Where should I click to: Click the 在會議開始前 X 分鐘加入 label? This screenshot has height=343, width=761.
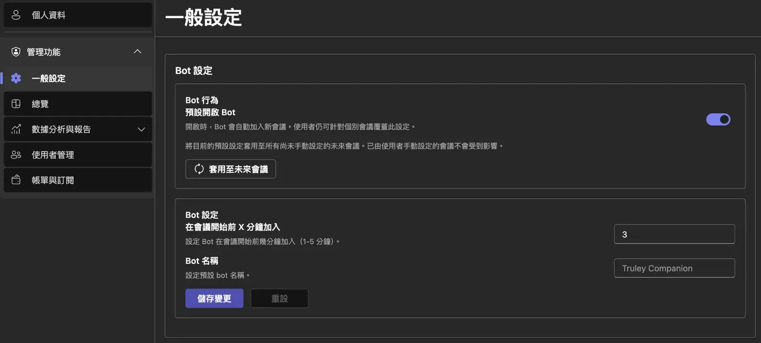pos(233,227)
